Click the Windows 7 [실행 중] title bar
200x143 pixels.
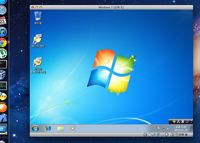click(111, 7)
